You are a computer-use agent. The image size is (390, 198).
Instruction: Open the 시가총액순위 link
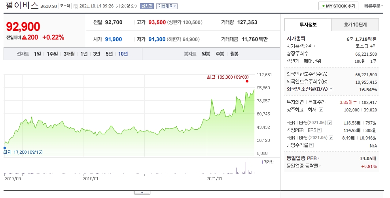coord(301,46)
